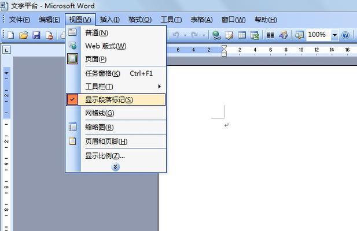Open Word Help question mark icon

[345, 35]
